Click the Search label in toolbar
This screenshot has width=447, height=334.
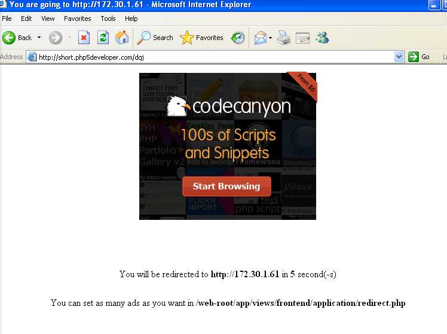pyautogui.click(x=163, y=38)
